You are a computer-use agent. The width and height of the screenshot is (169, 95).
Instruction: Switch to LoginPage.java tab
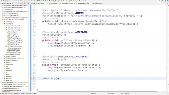pos(52,3)
